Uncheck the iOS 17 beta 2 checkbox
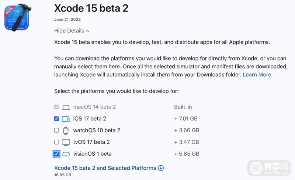This screenshot has width=295, height=180. [56, 119]
